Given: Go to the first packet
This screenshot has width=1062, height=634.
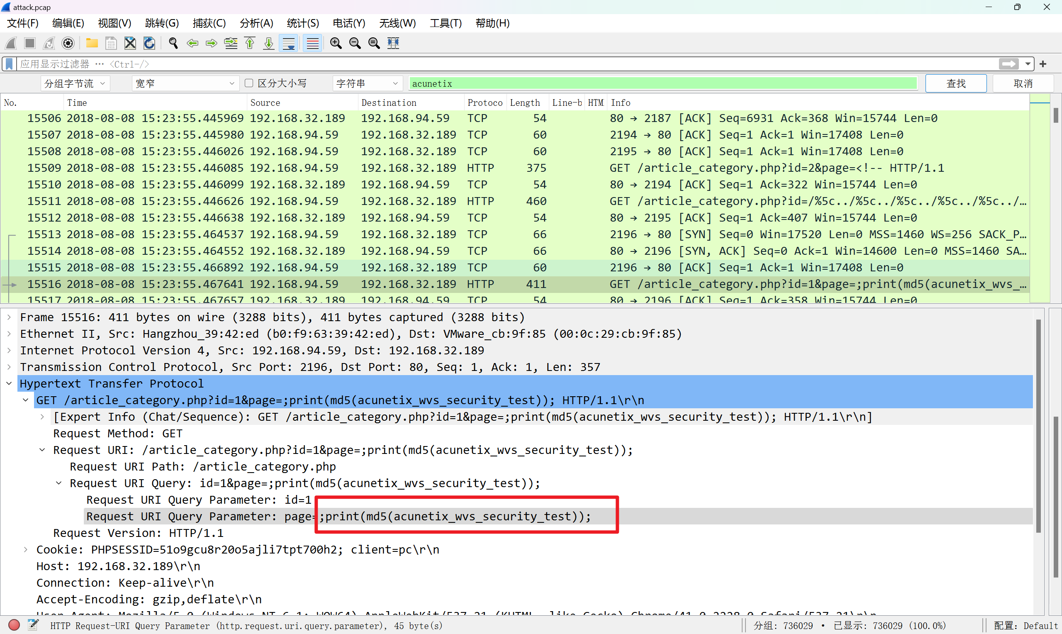Looking at the screenshot, I should pos(250,43).
